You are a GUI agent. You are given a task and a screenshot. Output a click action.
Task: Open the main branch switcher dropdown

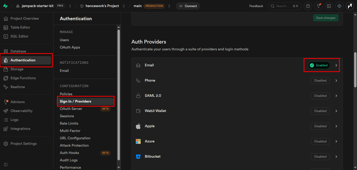169,6
